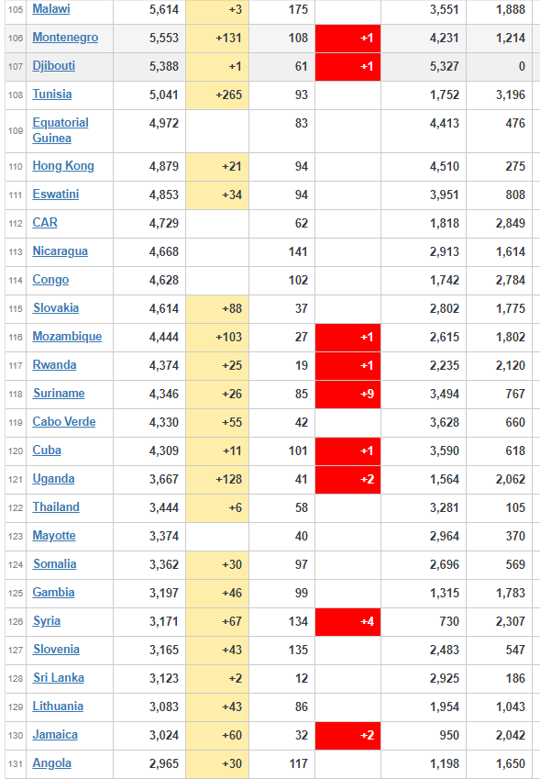This screenshot has height=779, width=540.
Task: Open the Cabo Verde link
Action: [x=64, y=422]
